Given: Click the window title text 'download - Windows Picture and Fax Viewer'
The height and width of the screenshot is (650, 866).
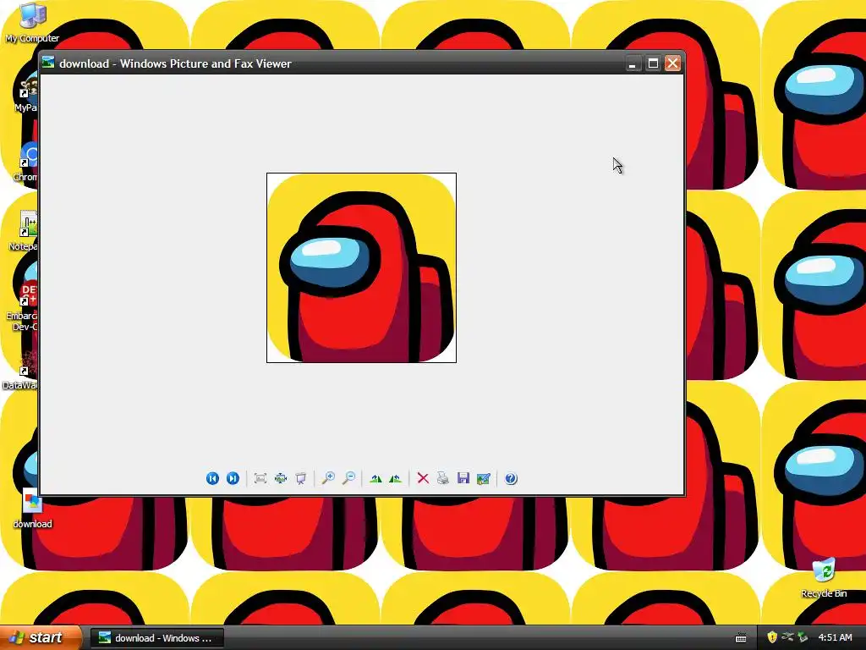Looking at the screenshot, I should 175,63.
